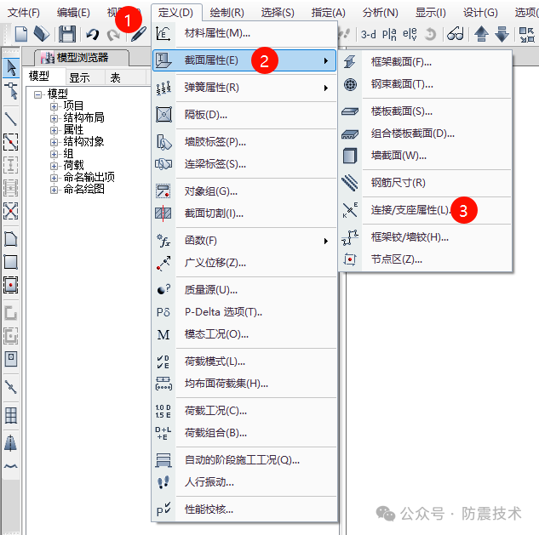This screenshot has width=539, height=535.
Task: Open the 绘制(R) menu
Action: [x=226, y=13]
